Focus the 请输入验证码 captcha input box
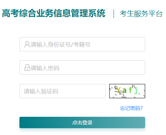This screenshot has height=135, width=166. (x=63, y=91)
